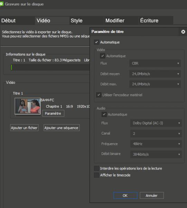Toggle Automatique checkbox in Audio group
The width and height of the screenshot is (187, 208).
click(104, 114)
